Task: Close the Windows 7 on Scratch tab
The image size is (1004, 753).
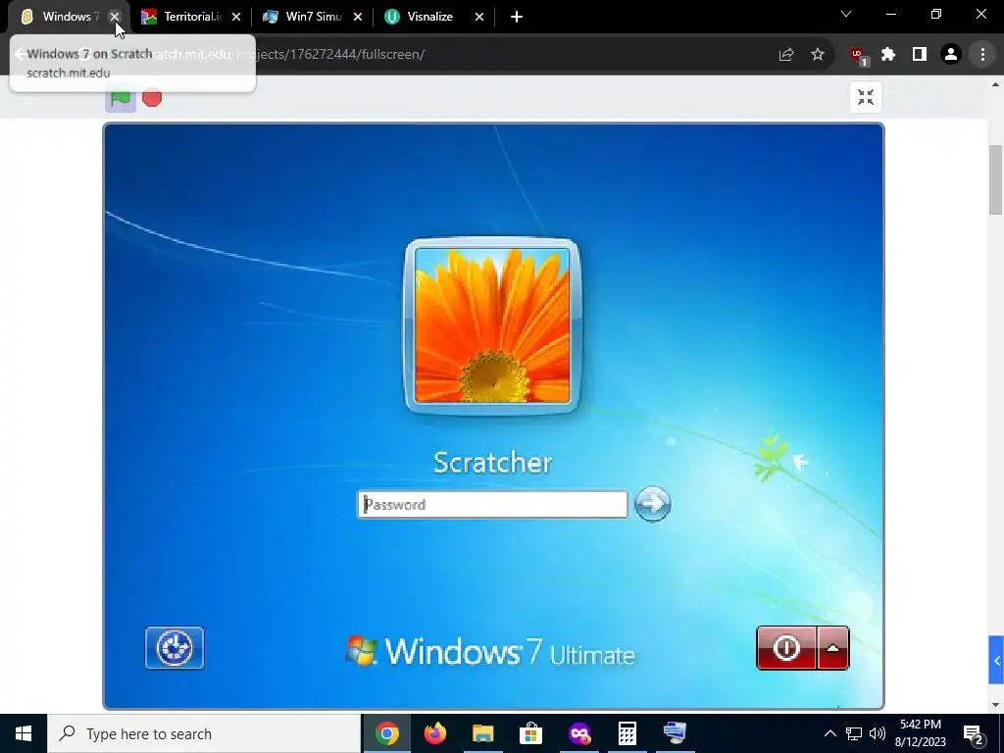Action: (114, 17)
